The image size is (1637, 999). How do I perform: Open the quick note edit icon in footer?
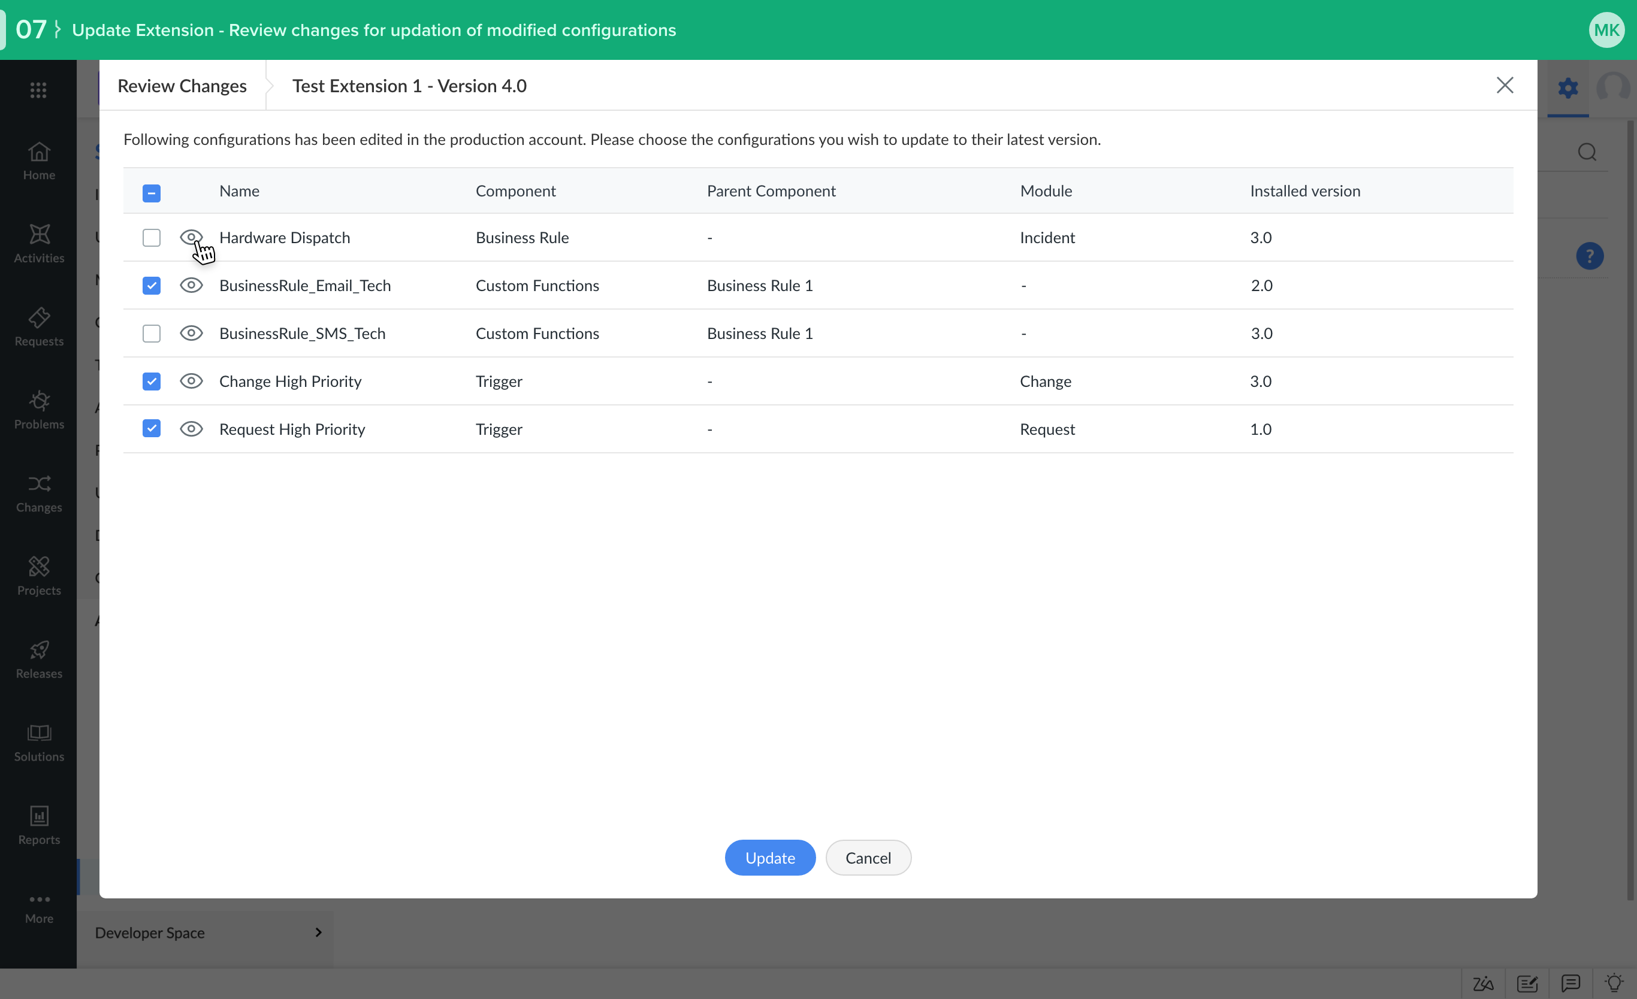pos(1527,983)
